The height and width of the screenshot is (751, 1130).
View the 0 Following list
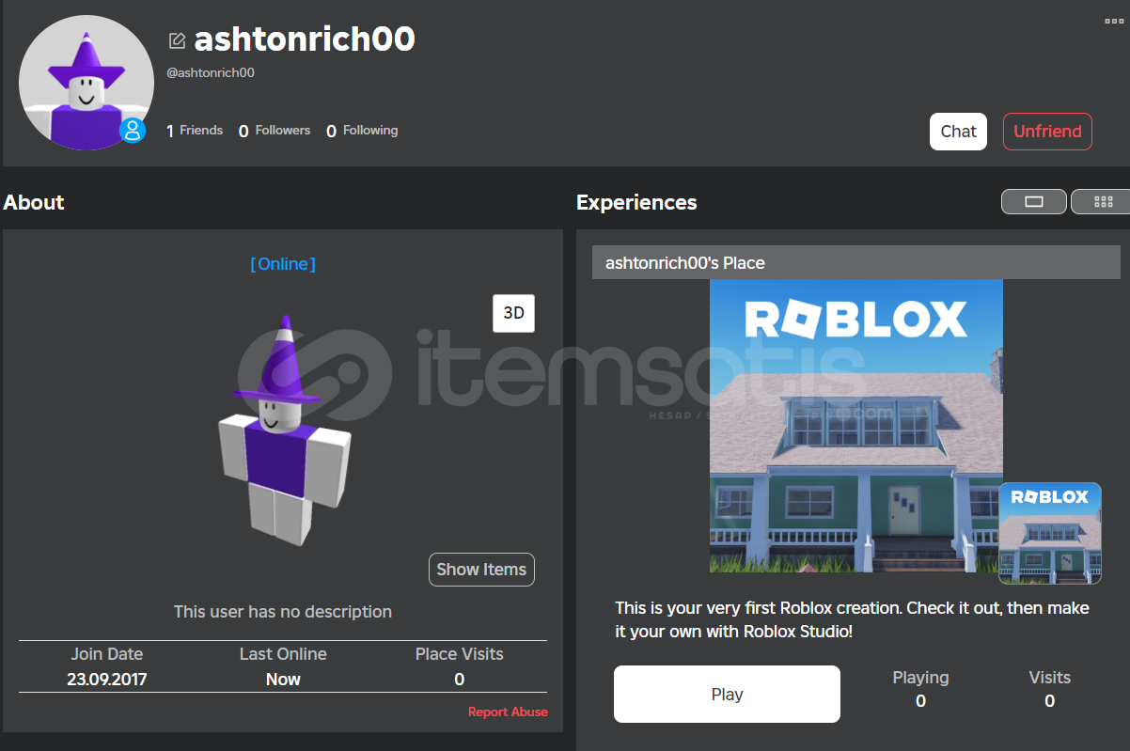(x=362, y=131)
